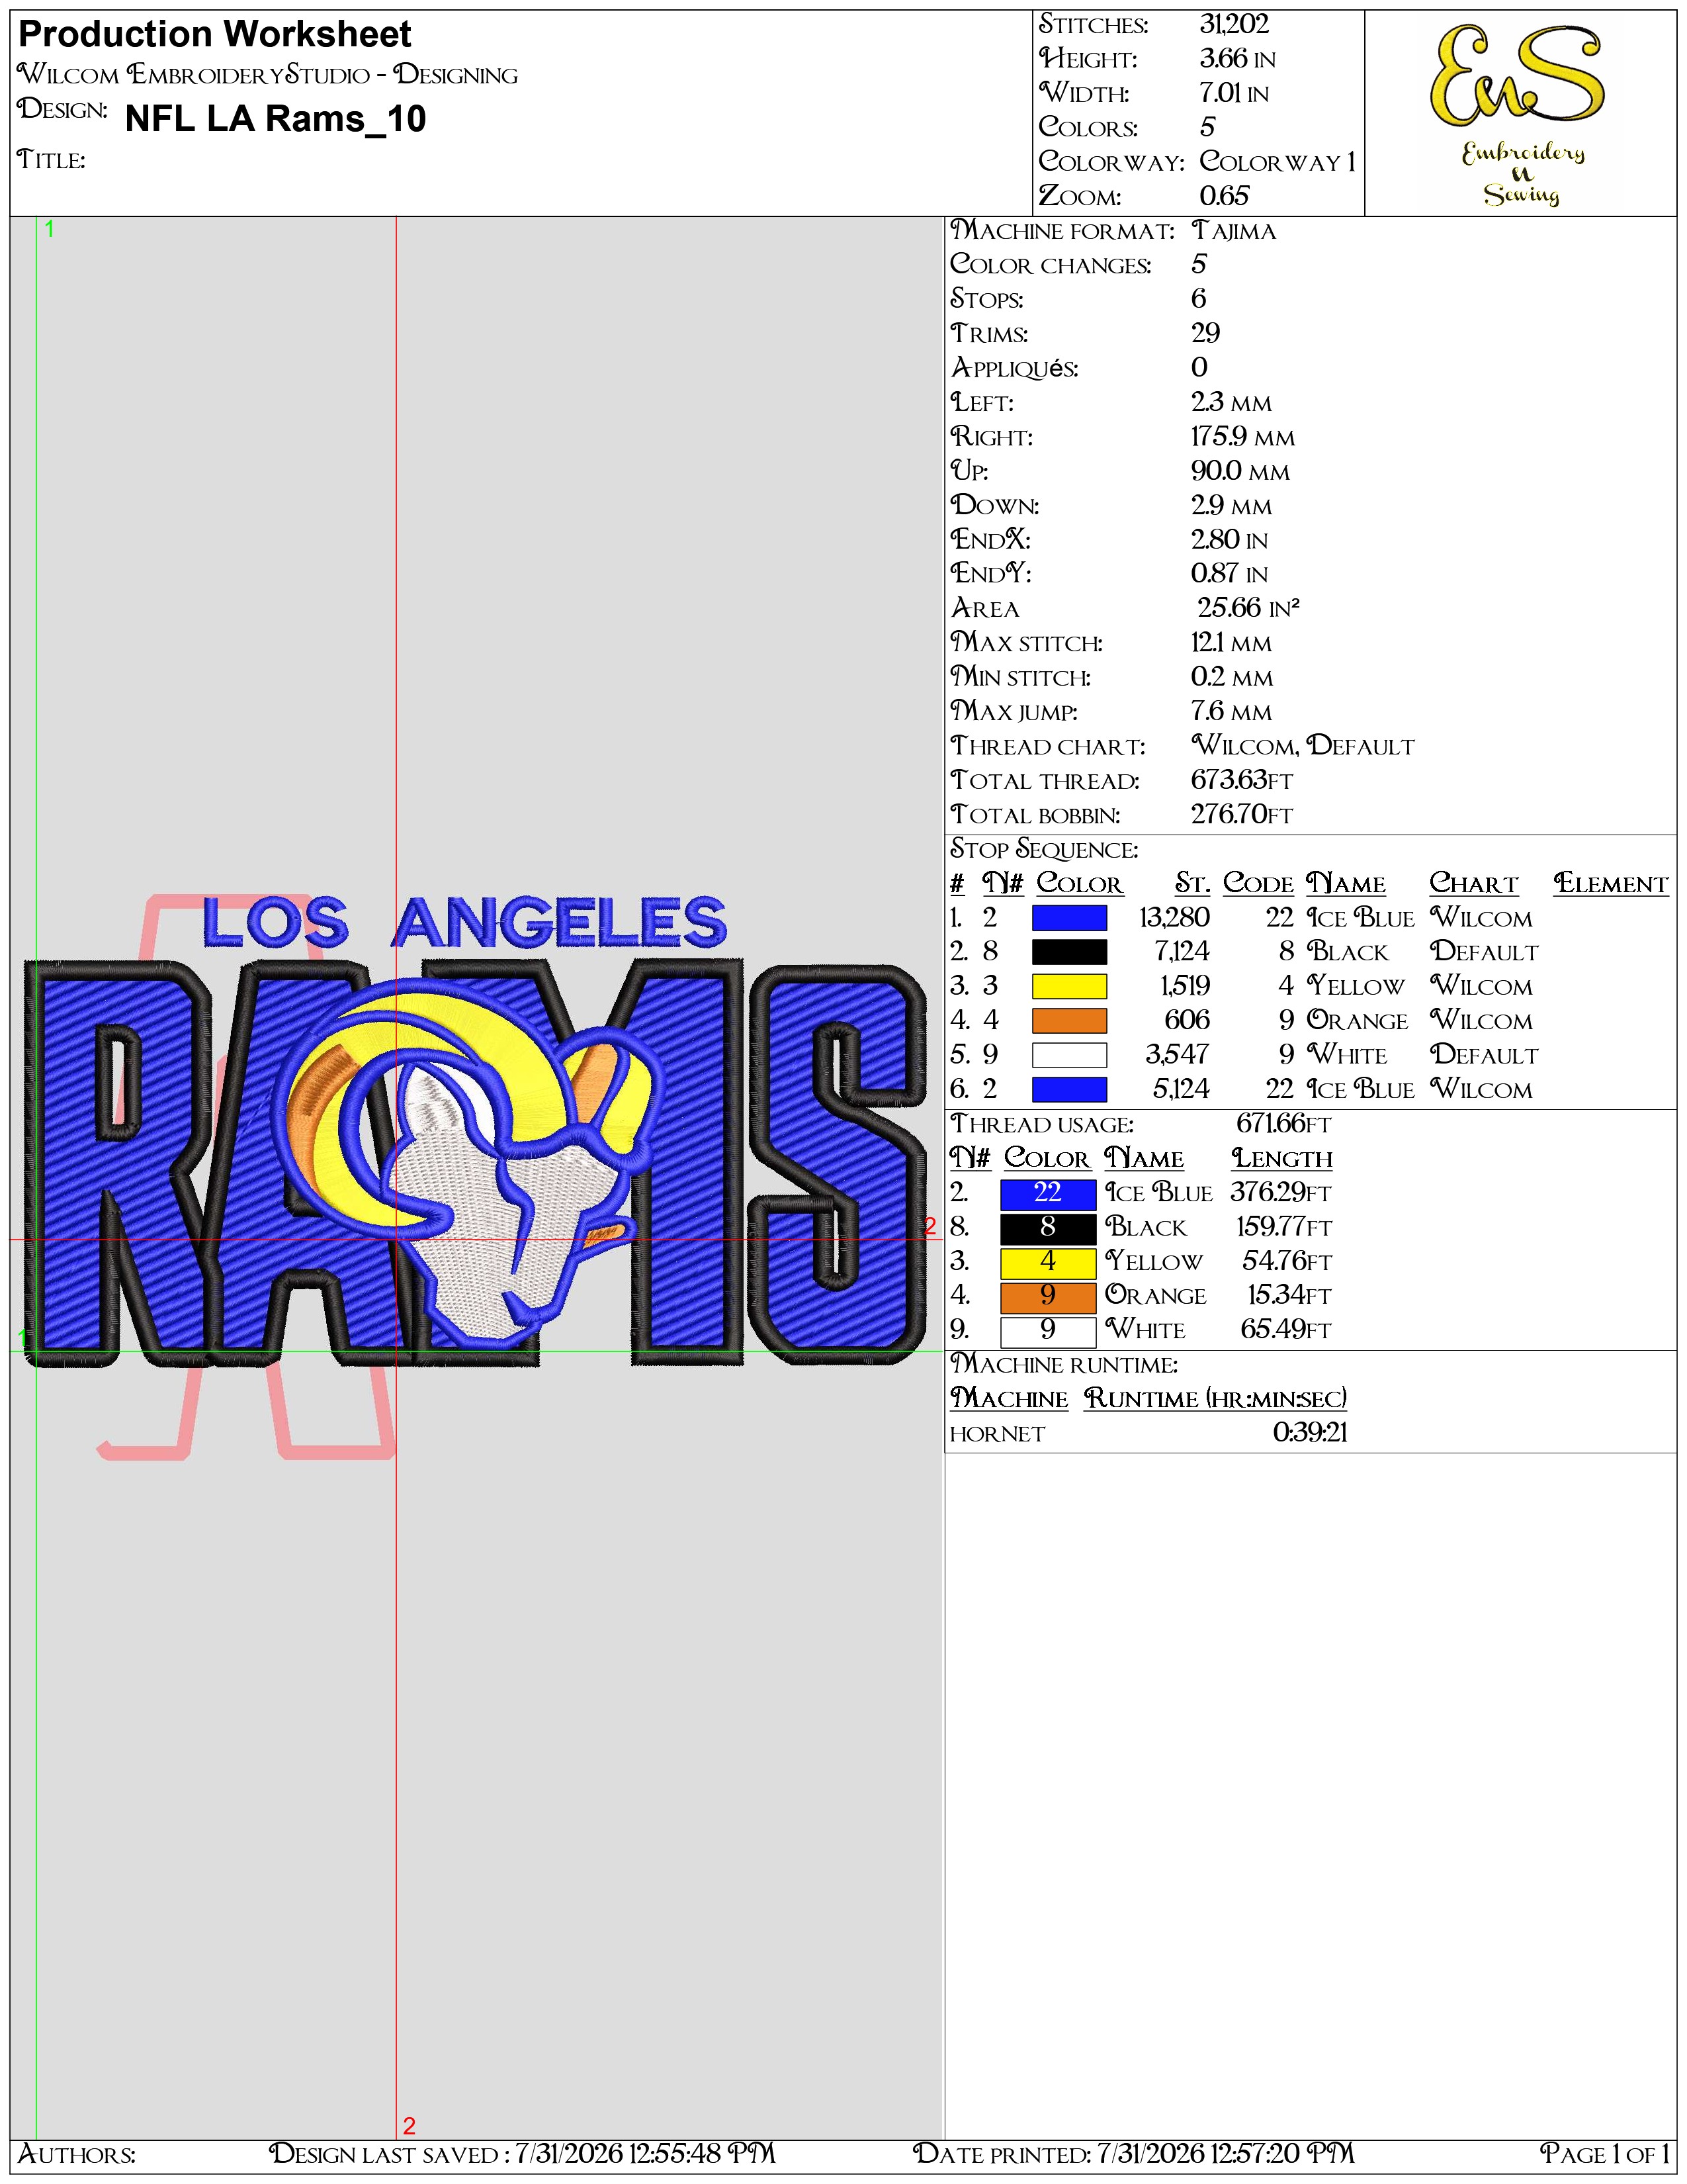Click the machine format value 'Tajima'
Screen dimensions: 1687x2184
click(x=1234, y=231)
